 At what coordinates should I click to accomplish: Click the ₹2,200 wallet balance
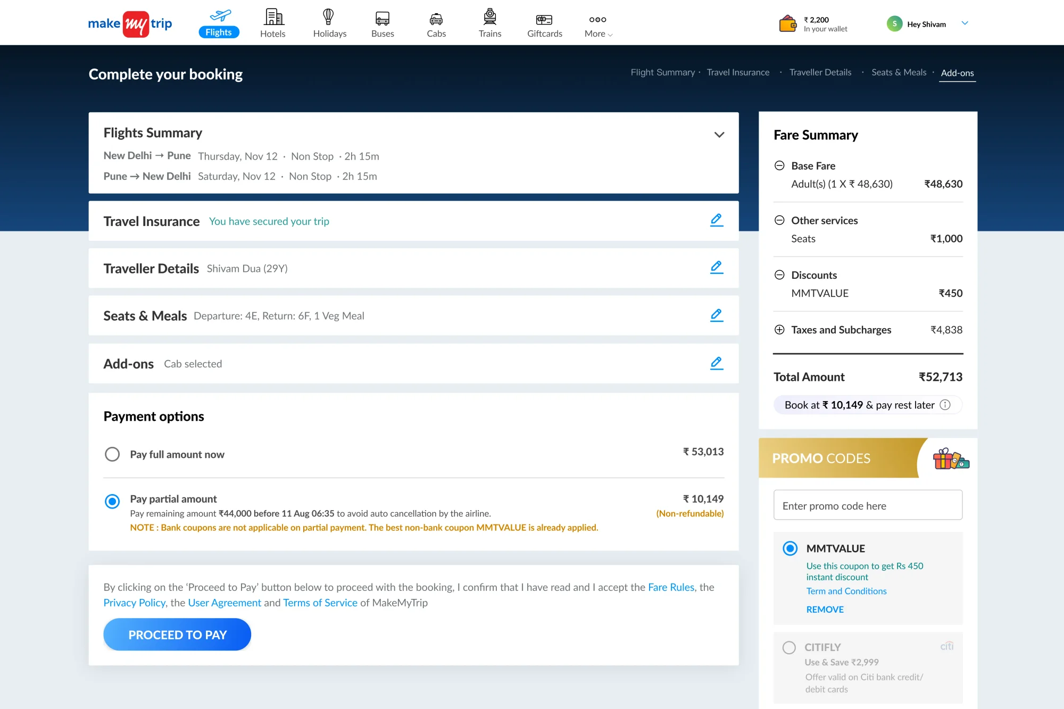coord(816,20)
